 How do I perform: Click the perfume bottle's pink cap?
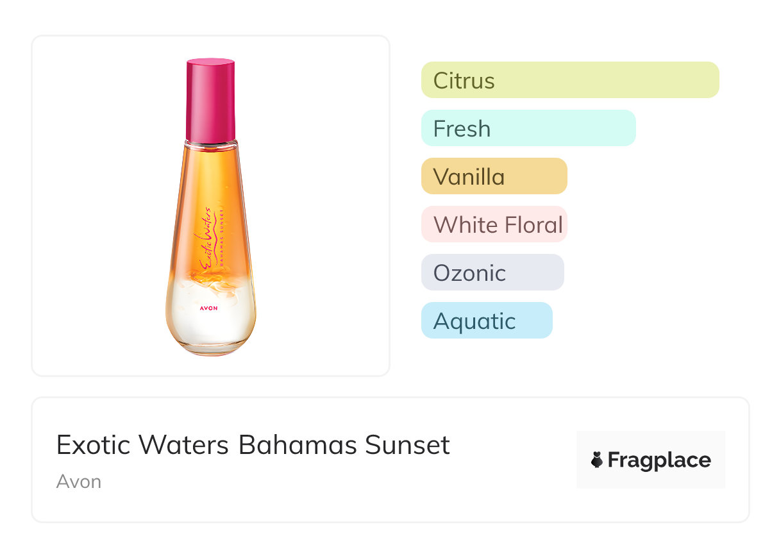[210, 99]
